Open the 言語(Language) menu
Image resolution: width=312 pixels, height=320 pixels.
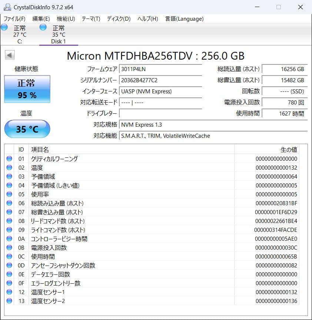pyautogui.click(x=184, y=19)
